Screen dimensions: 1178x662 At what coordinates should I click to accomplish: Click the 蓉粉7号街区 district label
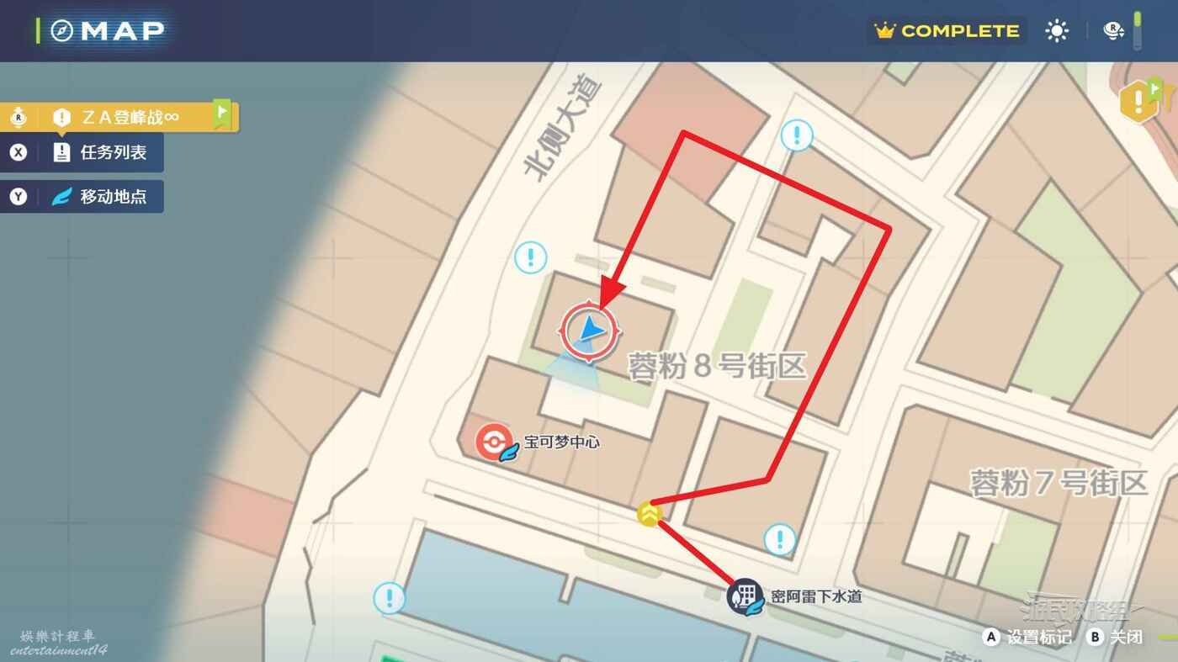pyautogui.click(x=1059, y=483)
